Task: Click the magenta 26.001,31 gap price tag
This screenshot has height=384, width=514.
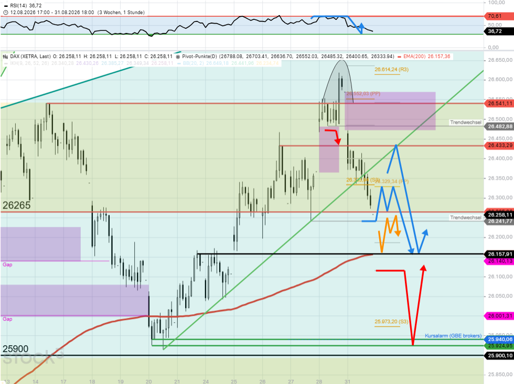Action: click(x=499, y=315)
